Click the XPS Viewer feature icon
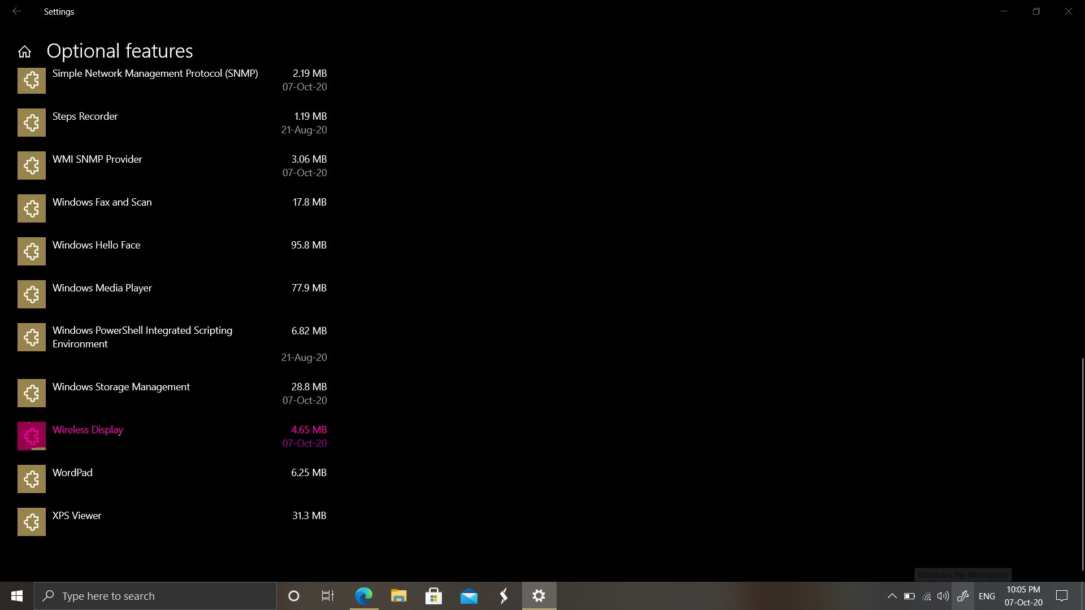The height and width of the screenshot is (610, 1085). pos(32,522)
